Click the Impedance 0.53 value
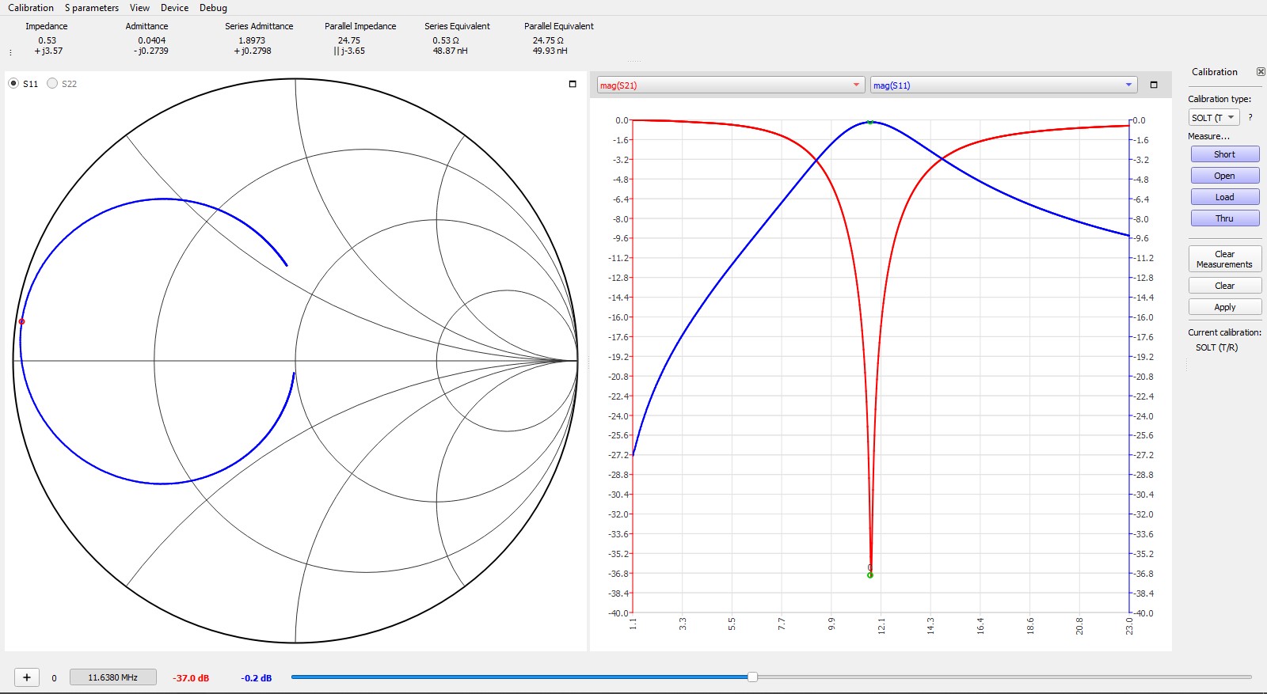 coord(48,40)
